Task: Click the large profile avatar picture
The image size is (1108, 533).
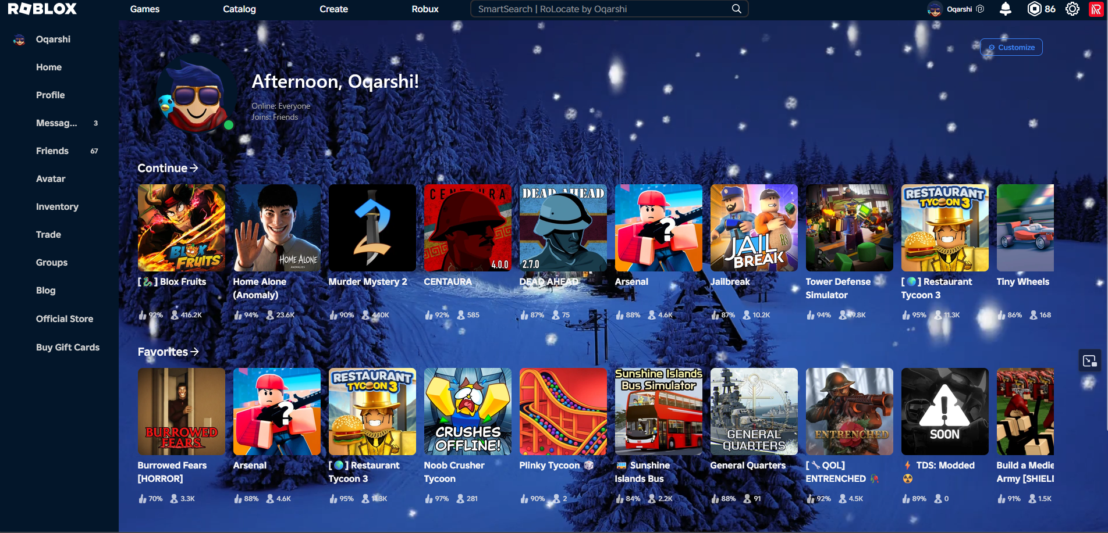Action: tap(196, 94)
